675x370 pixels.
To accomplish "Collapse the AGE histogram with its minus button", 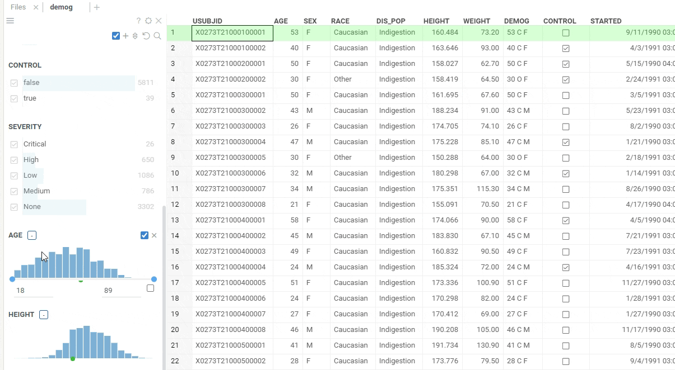I will point(32,235).
